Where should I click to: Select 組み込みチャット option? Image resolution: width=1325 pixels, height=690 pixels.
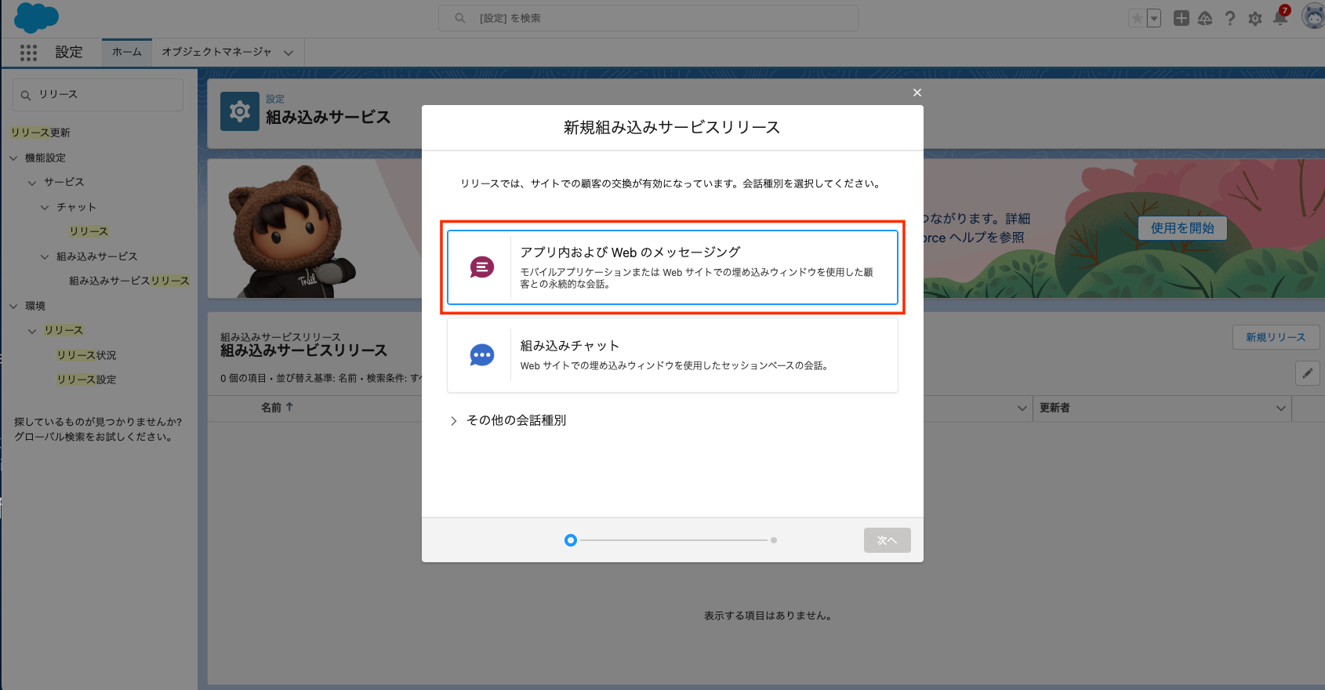[x=672, y=355]
